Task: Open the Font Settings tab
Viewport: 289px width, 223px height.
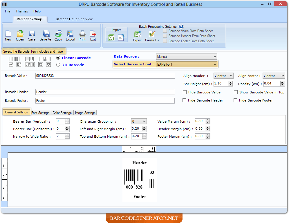Action: coord(40,113)
